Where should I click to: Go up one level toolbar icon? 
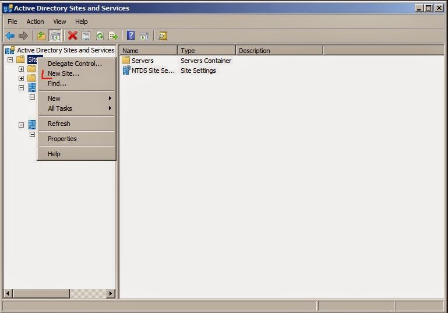click(x=41, y=36)
